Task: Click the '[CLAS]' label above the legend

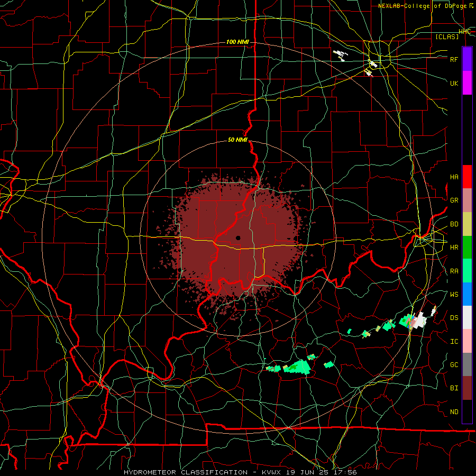Action: coord(447,36)
